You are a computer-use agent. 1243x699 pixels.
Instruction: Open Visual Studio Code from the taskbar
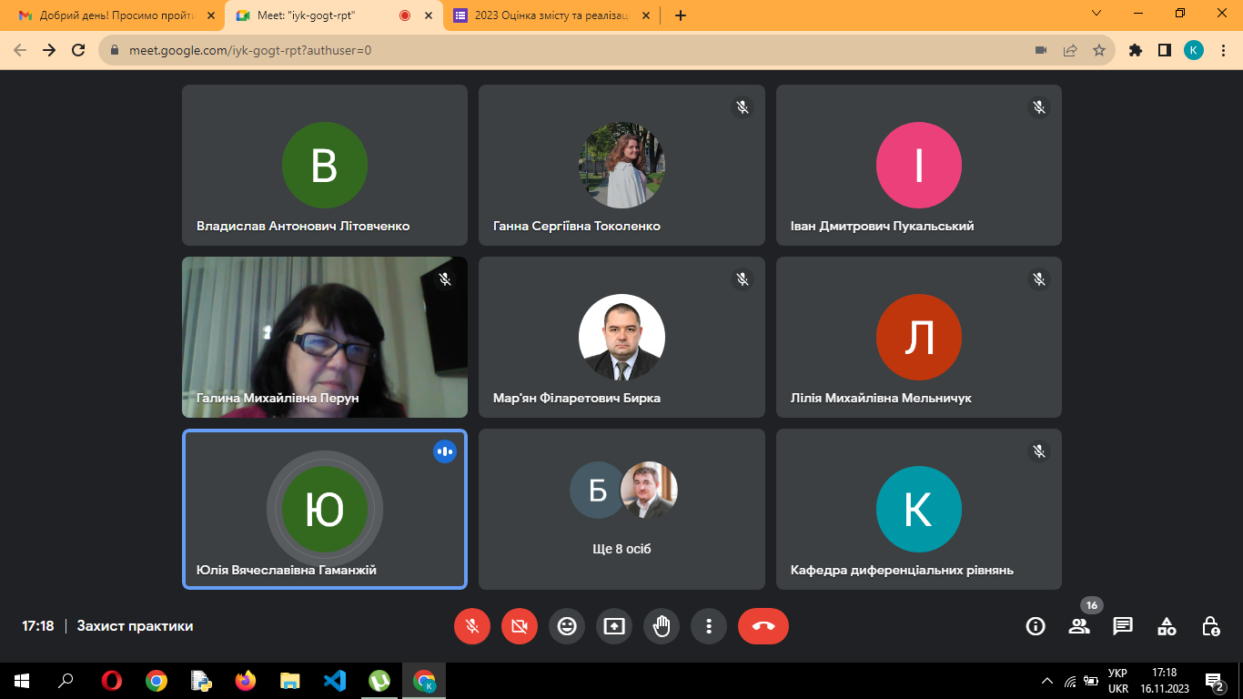[335, 681]
